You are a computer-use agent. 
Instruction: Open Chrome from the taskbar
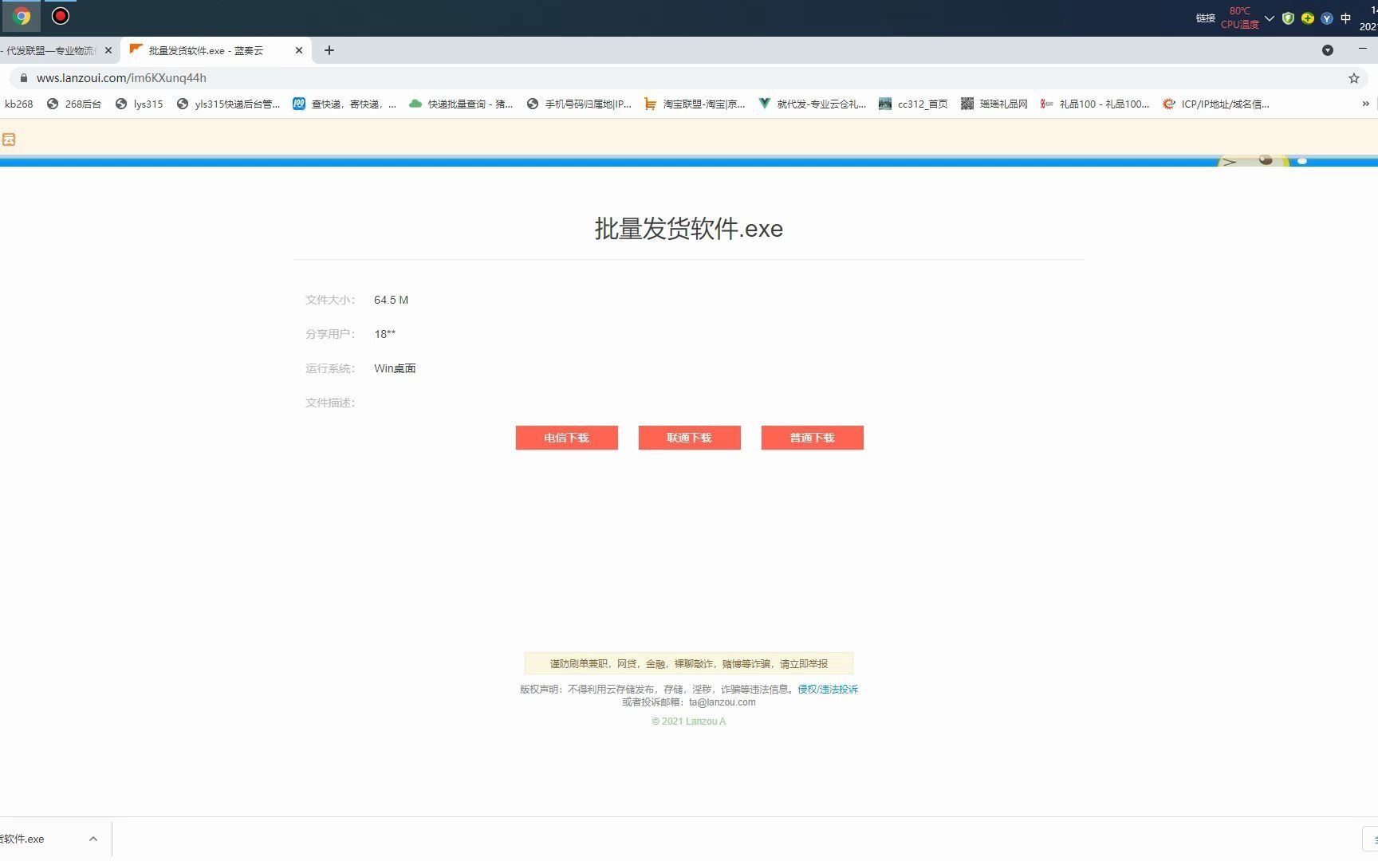pos(21,16)
